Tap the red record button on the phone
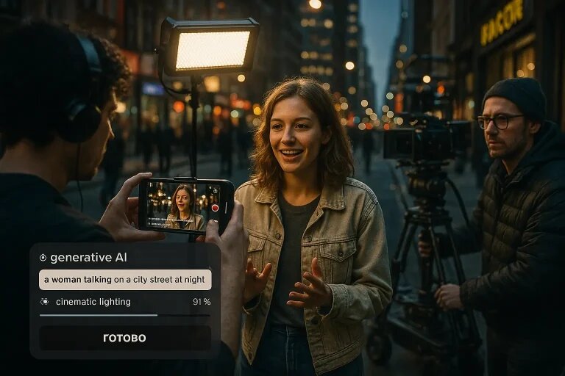The height and width of the screenshot is (376, 565). tap(215, 208)
